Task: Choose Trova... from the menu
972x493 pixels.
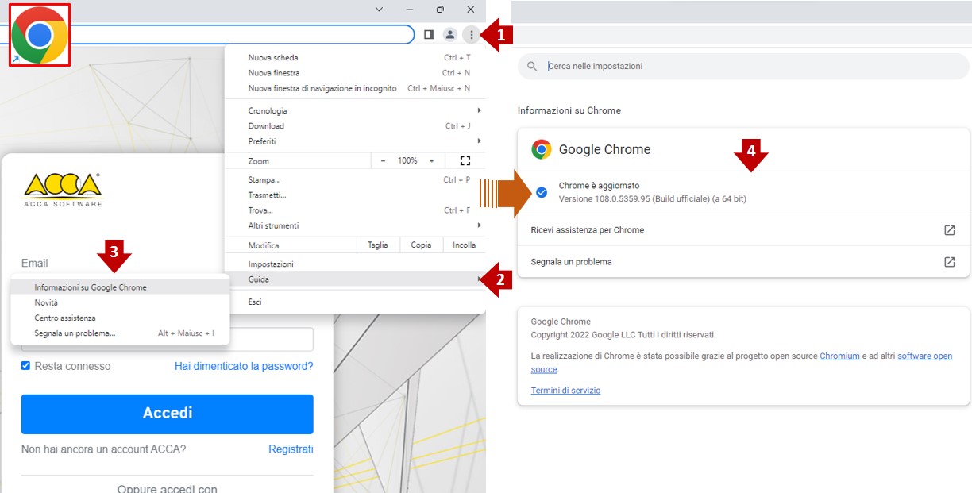Action: tap(260, 210)
